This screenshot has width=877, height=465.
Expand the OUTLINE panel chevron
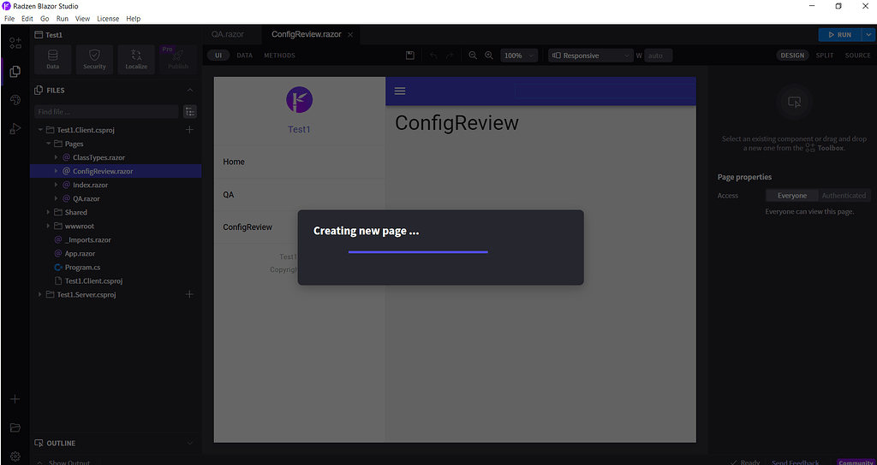coord(189,444)
